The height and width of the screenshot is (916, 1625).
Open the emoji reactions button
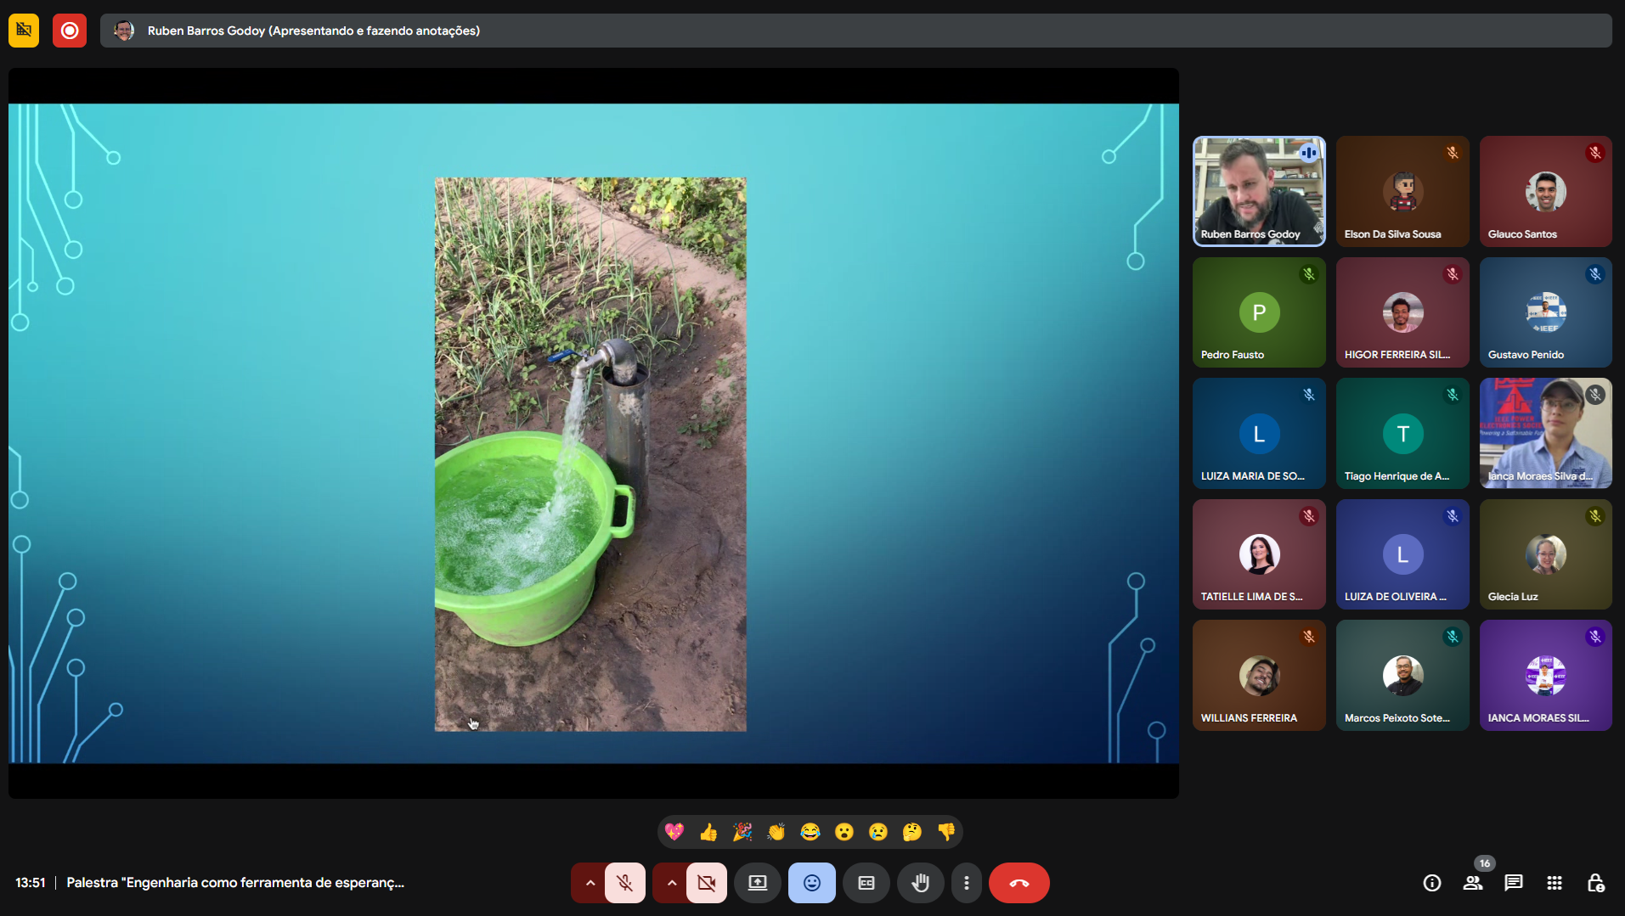pos(811,883)
